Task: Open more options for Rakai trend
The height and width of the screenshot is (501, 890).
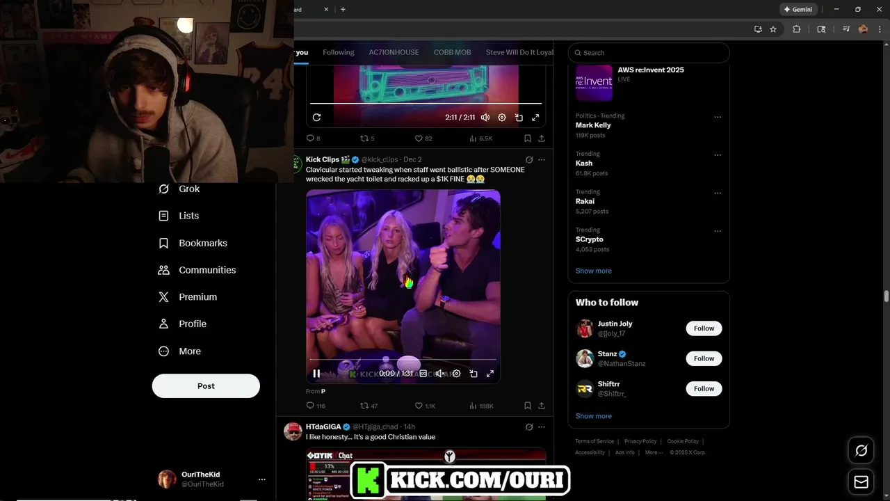Action: (x=718, y=193)
